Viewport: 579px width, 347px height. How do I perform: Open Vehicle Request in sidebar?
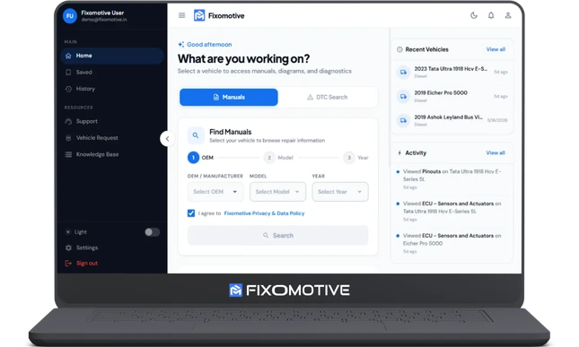(112, 138)
